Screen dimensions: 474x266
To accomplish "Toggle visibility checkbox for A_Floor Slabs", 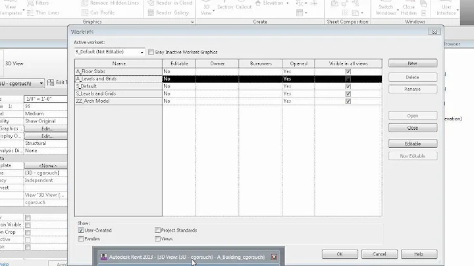I will pyautogui.click(x=348, y=72).
